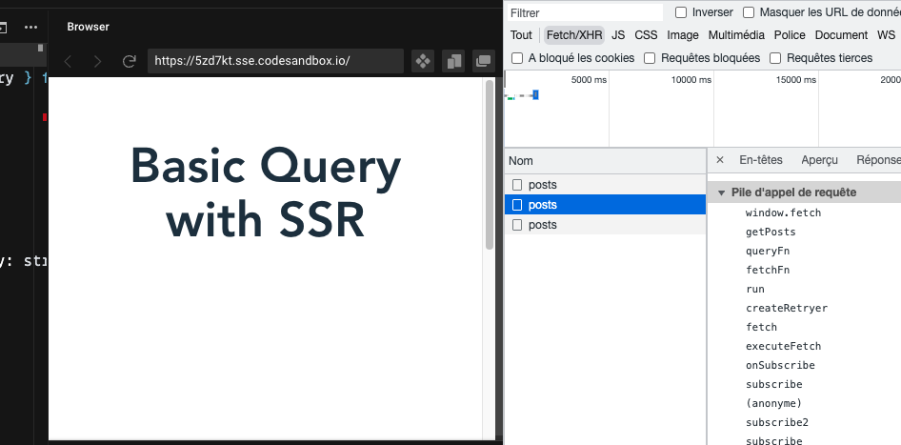Select the Tout request type filter

tap(521, 35)
